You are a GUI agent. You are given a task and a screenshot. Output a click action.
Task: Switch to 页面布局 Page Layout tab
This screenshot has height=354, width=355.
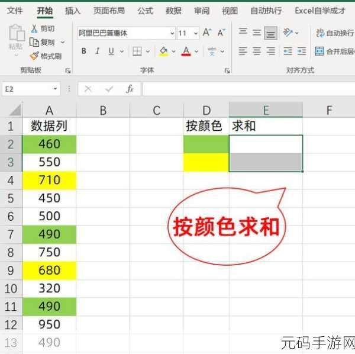click(109, 11)
